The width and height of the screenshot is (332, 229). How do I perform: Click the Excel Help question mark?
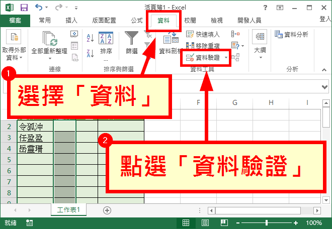pyautogui.click(x=265, y=8)
